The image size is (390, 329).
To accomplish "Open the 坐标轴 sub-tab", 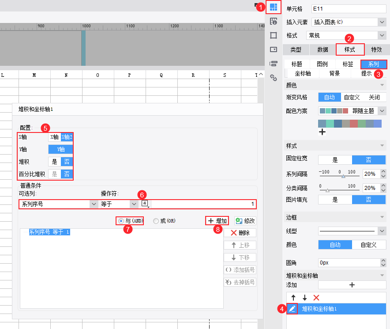I will coord(303,73).
